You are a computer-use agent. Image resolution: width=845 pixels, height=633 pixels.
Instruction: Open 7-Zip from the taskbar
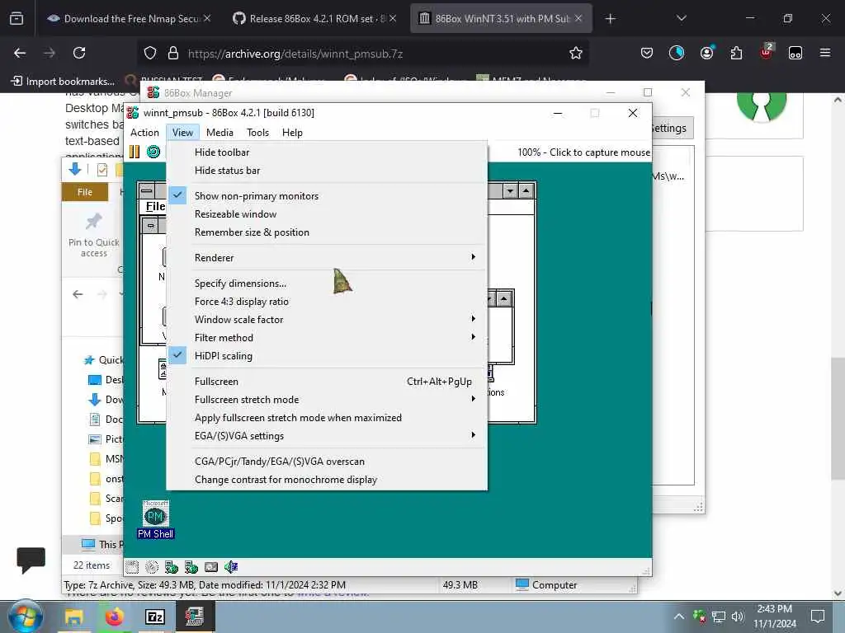coord(154,617)
